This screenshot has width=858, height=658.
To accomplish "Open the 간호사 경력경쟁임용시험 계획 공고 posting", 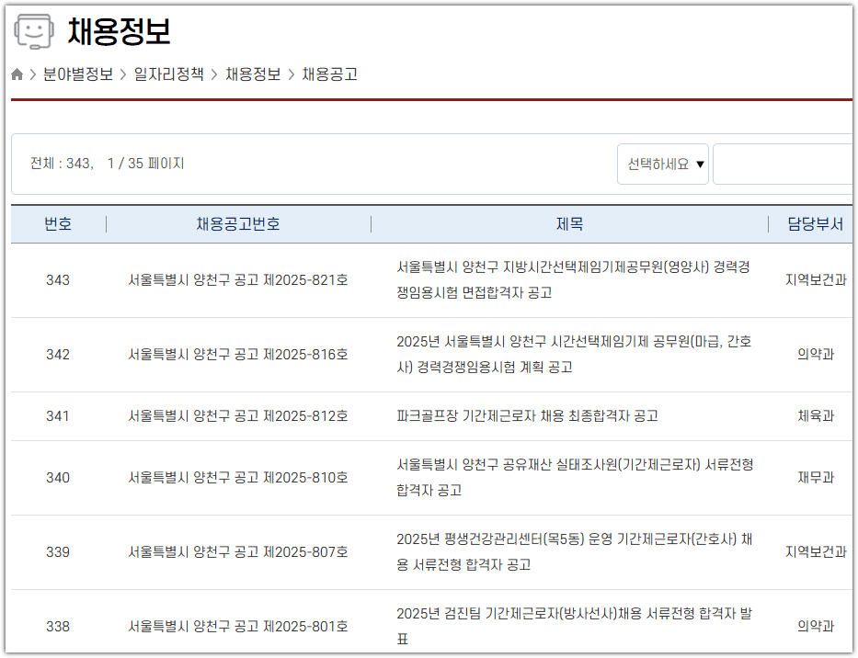I will pyautogui.click(x=571, y=355).
